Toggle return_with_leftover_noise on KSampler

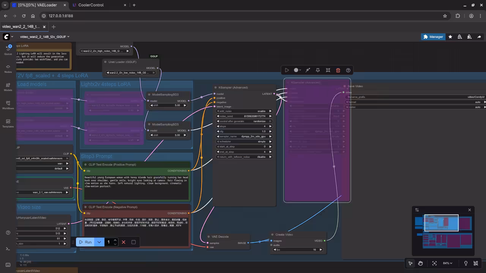point(244,157)
